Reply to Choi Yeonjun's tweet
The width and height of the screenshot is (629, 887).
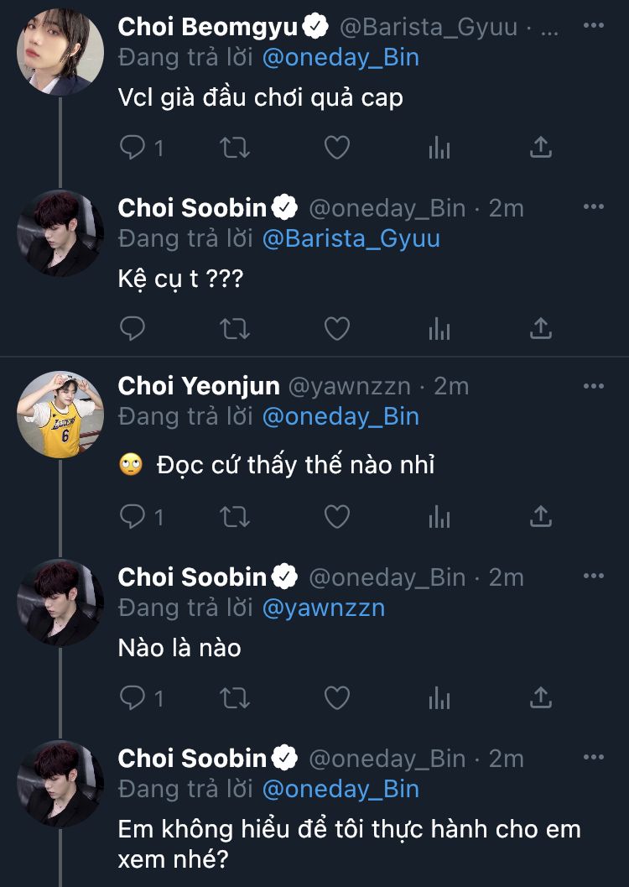[x=133, y=516]
